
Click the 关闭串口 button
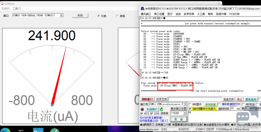tap(152, 109)
